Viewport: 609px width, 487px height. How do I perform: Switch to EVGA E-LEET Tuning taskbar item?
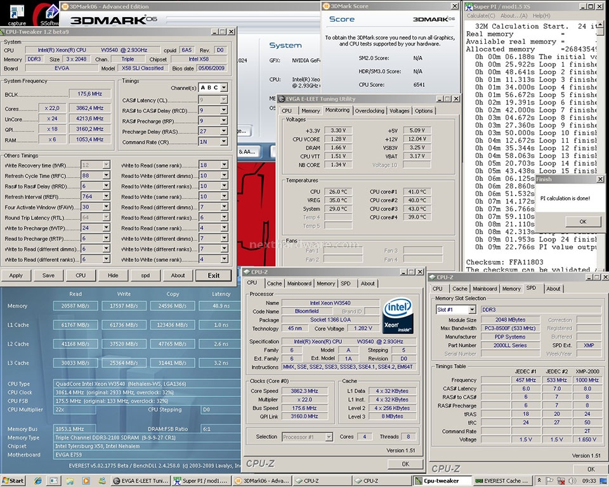point(141,481)
